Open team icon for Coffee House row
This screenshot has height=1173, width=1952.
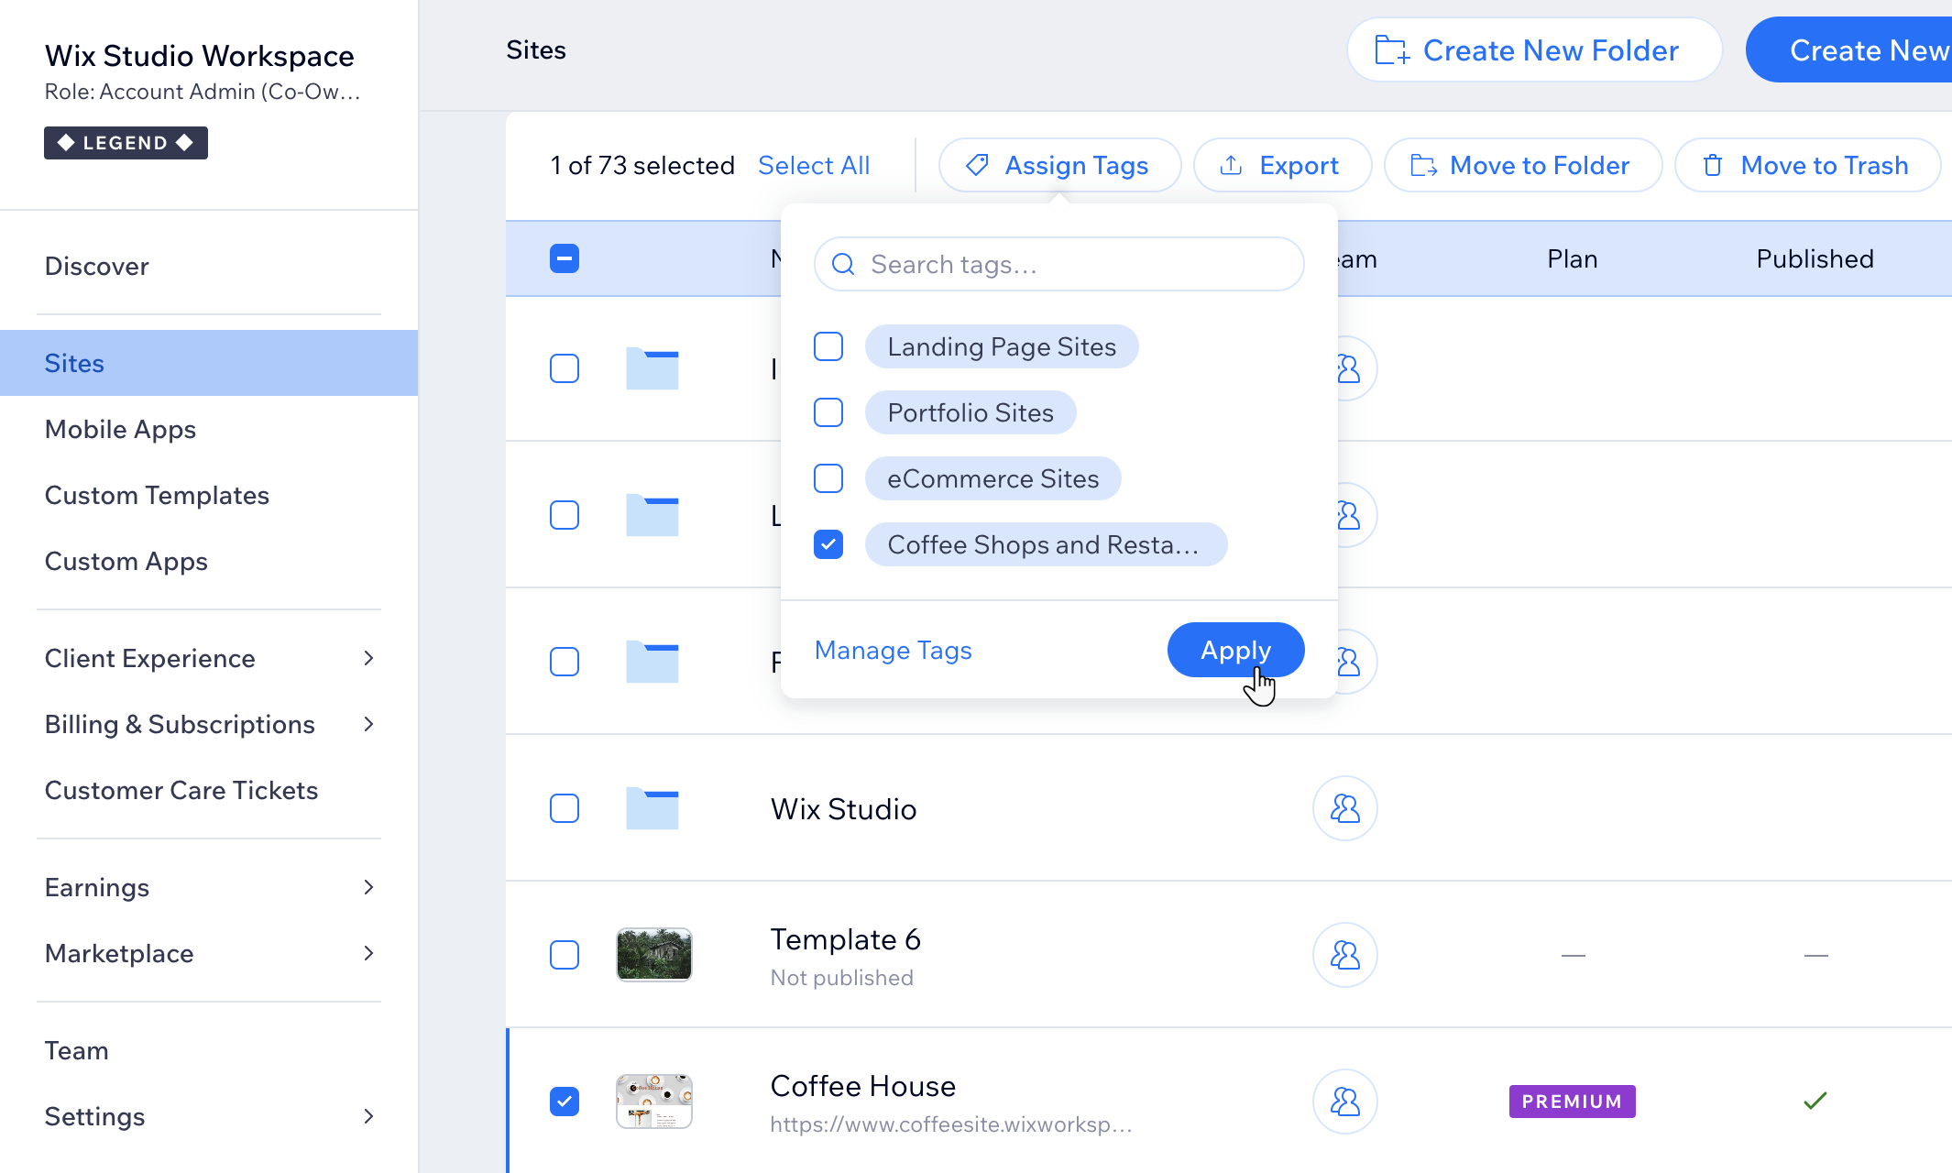pyautogui.click(x=1345, y=1102)
